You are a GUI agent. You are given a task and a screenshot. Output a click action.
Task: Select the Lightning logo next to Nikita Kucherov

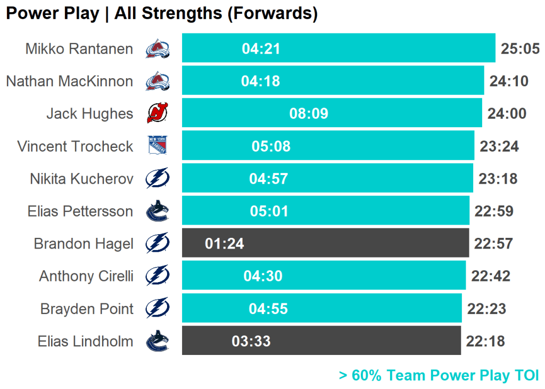[158, 178]
